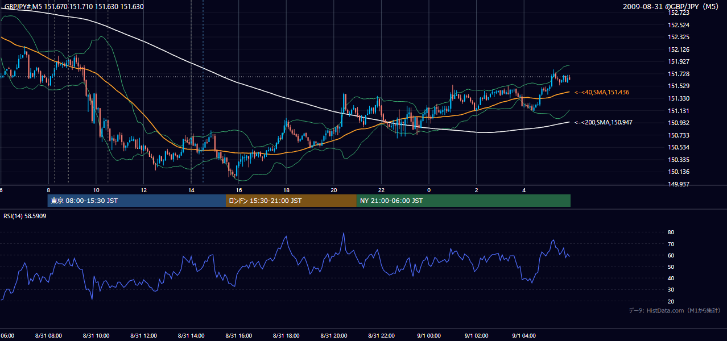Click hour label 2 on price chart axis
The height and width of the screenshot is (341, 727).
click(477, 190)
